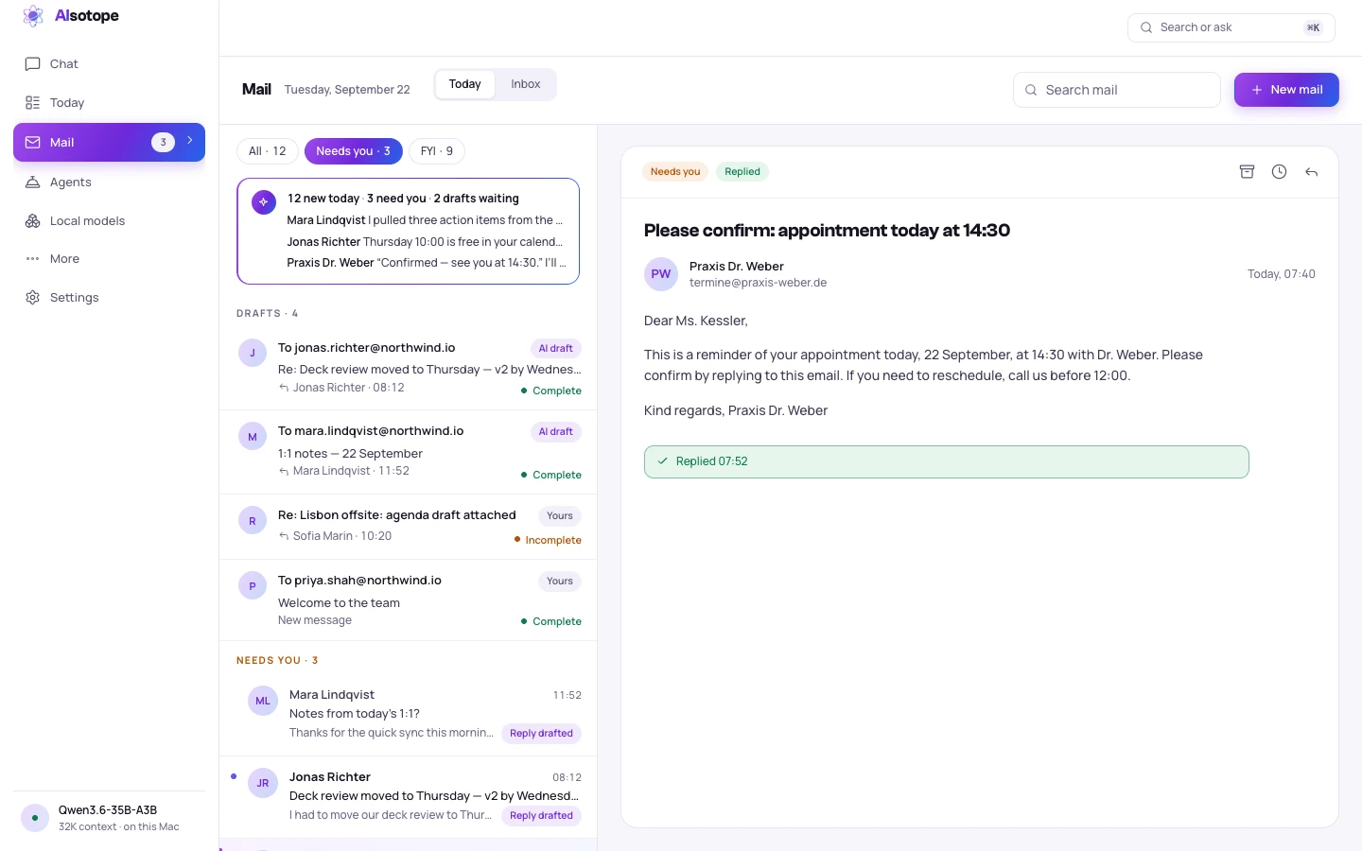Screen dimensions: 1362x851
Task: Snooze the email using the clock icon
Action: [x=1279, y=171]
